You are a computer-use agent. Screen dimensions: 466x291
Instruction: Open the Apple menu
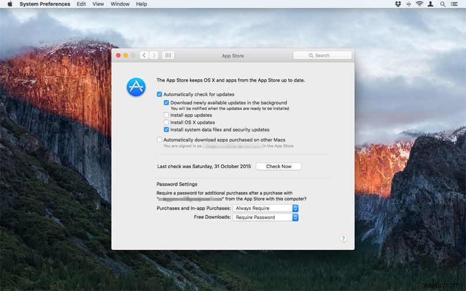click(x=10, y=4)
